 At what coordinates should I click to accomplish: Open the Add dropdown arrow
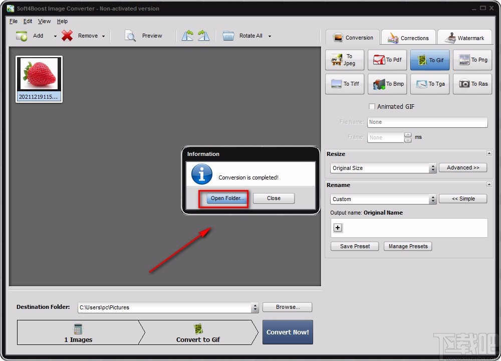click(x=55, y=36)
